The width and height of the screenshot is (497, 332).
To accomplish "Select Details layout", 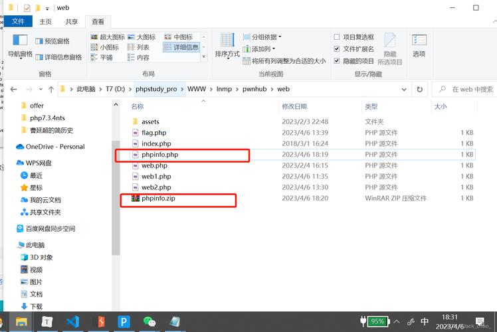I will (x=181, y=47).
